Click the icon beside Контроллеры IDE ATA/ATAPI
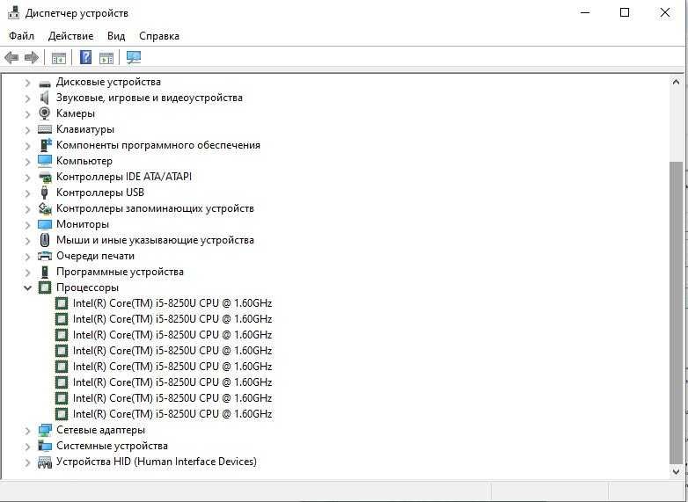 pyautogui.click(x=45, y=177)
